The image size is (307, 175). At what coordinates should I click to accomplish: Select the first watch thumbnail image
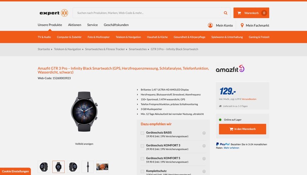pyautogui.click(x=44, y=167)
